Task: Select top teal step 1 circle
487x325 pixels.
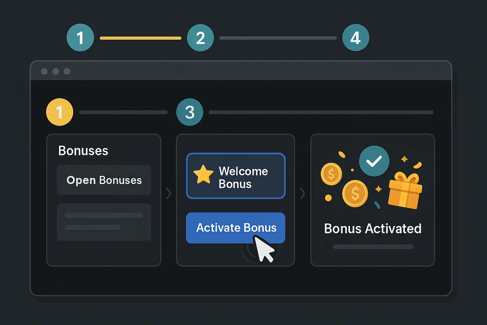Action: pyautogui.click(x=80, y=38)
